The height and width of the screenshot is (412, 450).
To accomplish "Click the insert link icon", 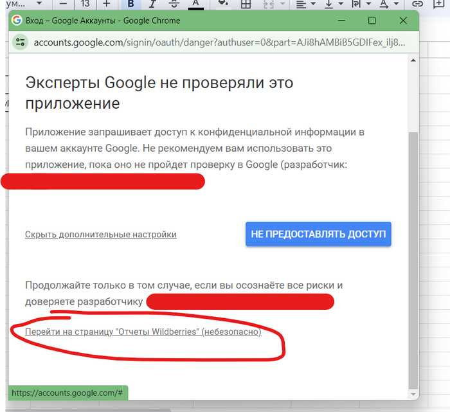I will pos(417,4).
